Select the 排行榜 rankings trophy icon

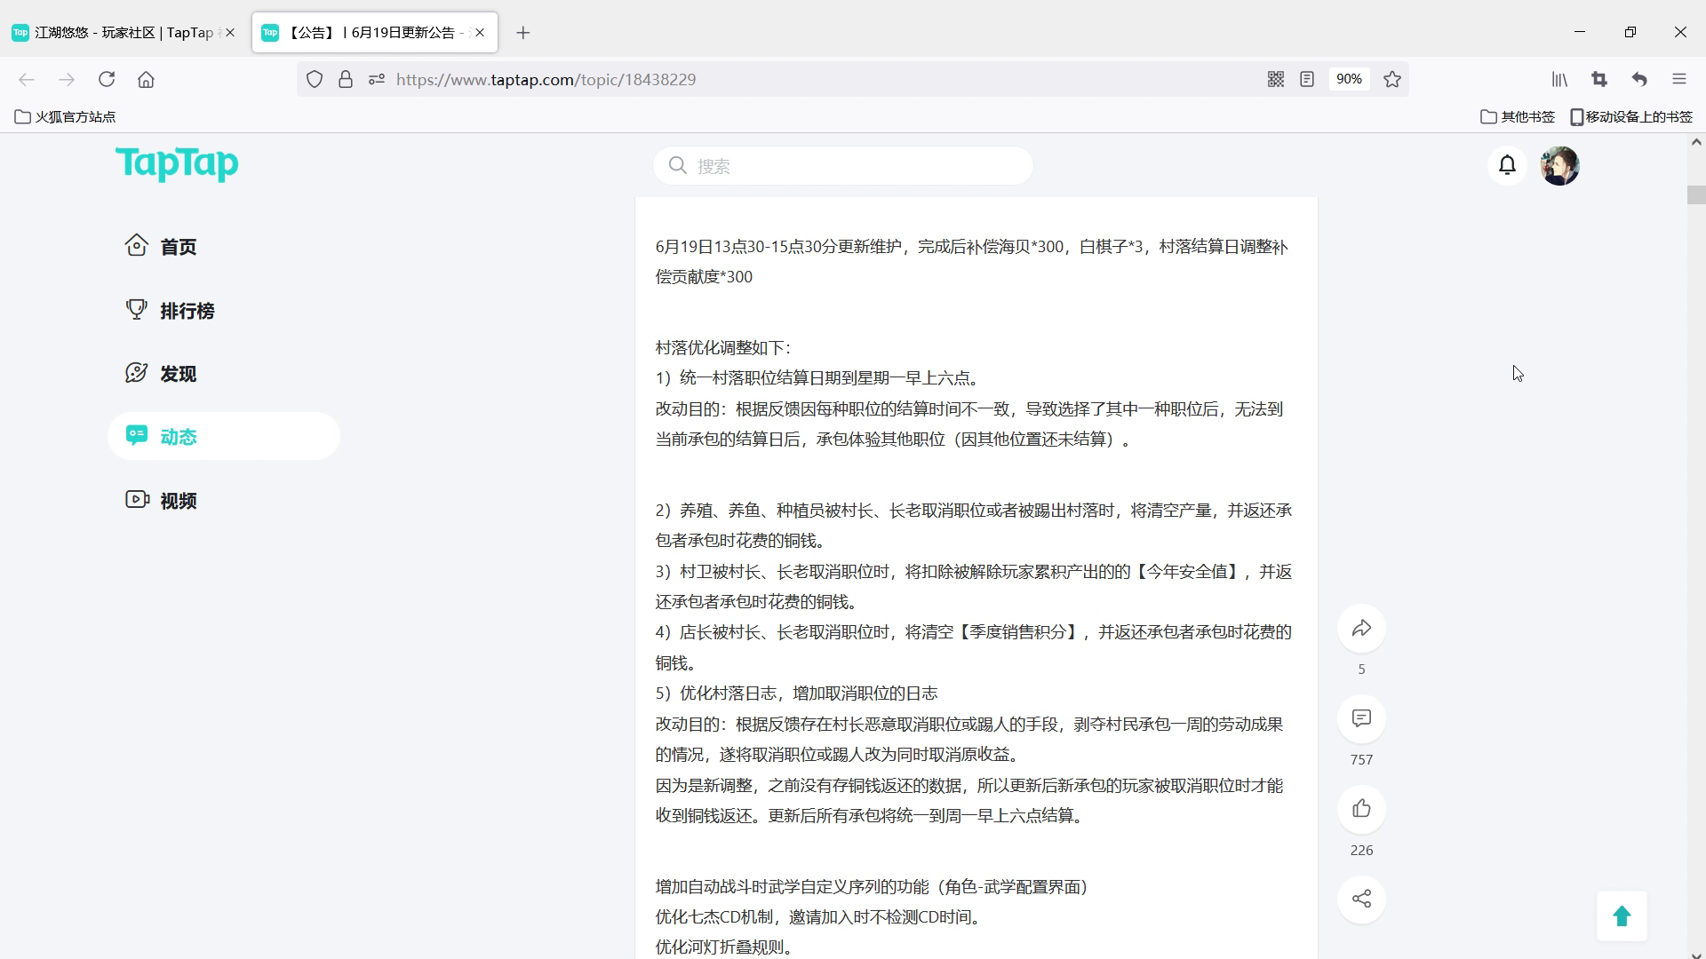coord(136,309)
